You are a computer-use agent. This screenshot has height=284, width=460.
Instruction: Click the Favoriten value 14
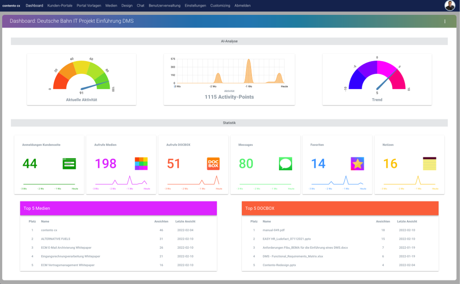[x=318, y=163]
